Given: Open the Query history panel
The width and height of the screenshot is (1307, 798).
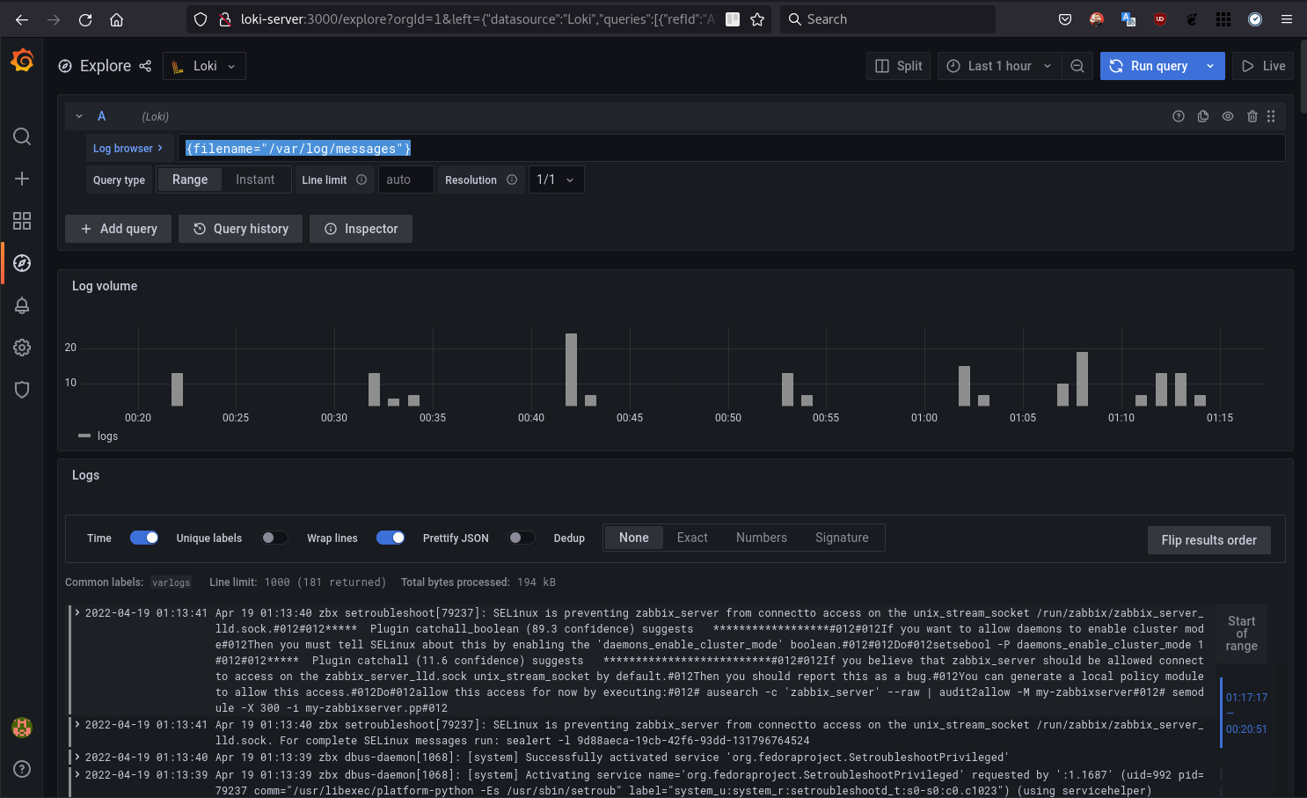Looking at the screenshot, I should pyautogui.click(x=240, y=229).
